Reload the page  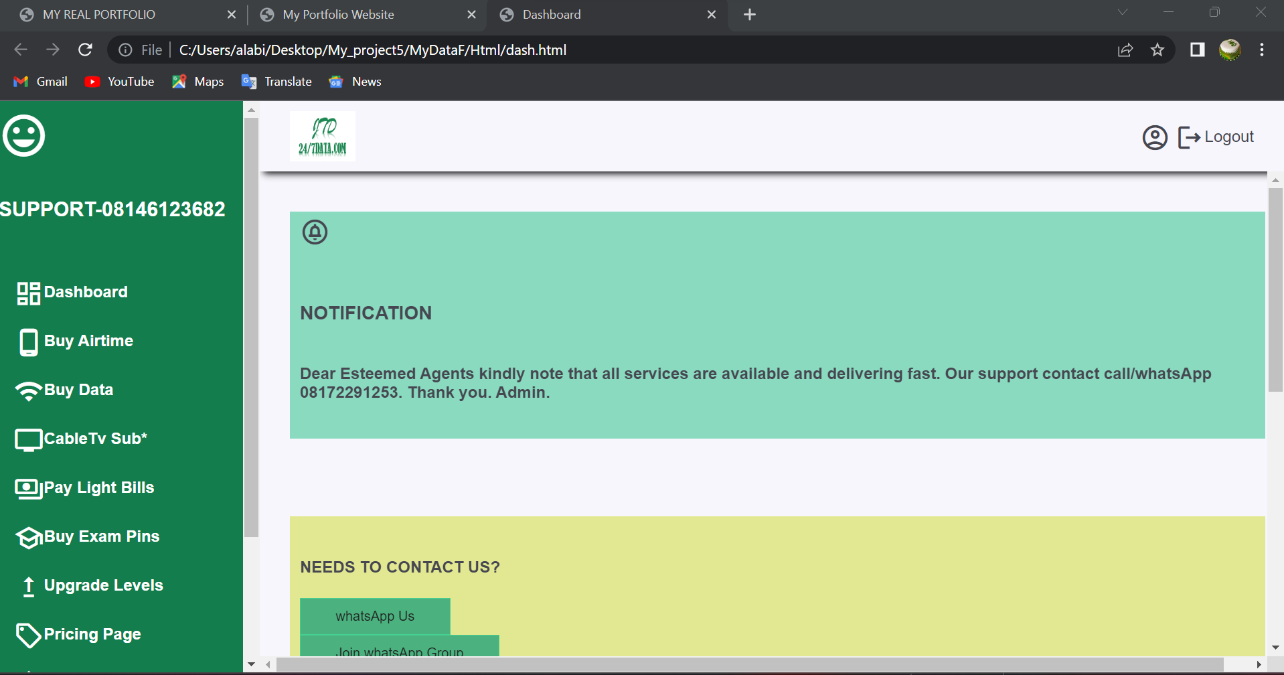(x=85, y=50)
